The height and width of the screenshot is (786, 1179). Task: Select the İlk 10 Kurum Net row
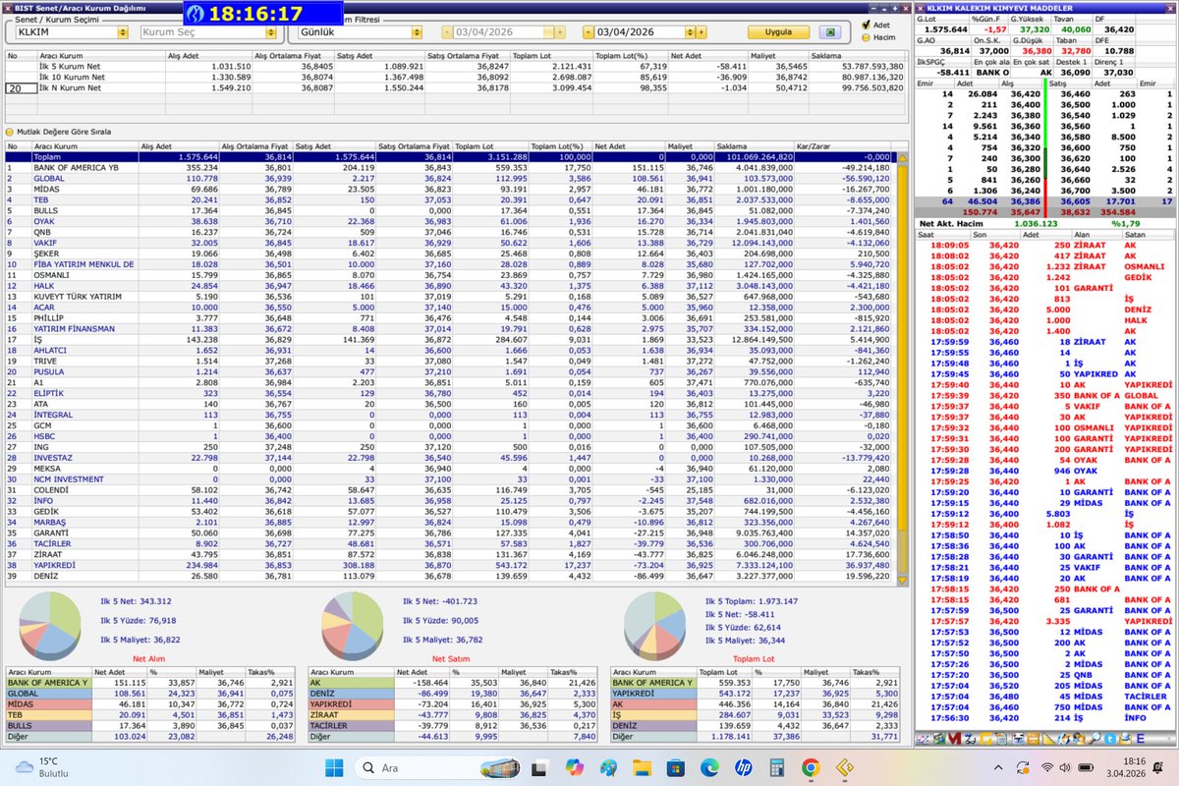pos(456,76)
